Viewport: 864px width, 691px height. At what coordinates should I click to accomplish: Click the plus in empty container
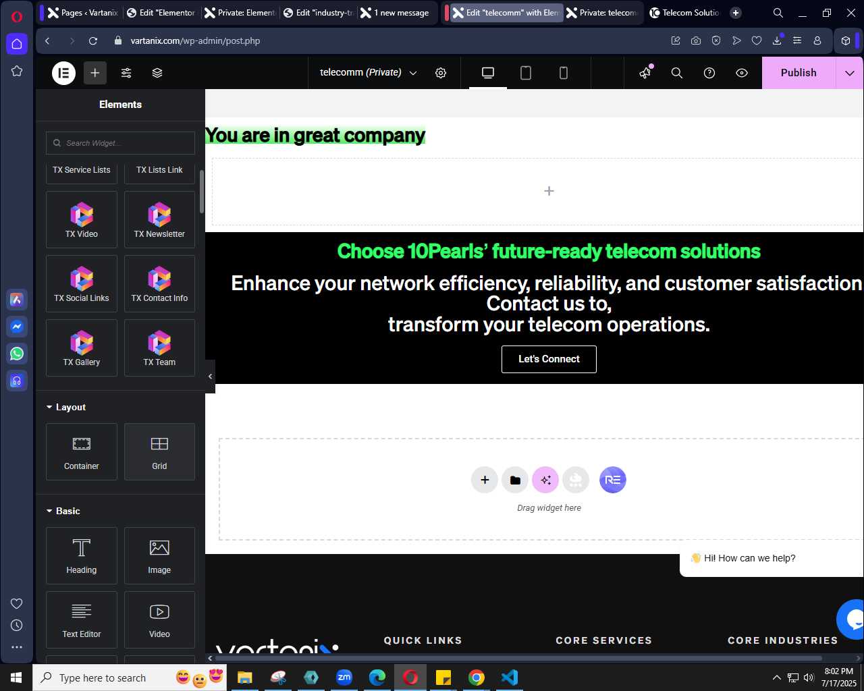pyautogui.click(x=549, y=191)
